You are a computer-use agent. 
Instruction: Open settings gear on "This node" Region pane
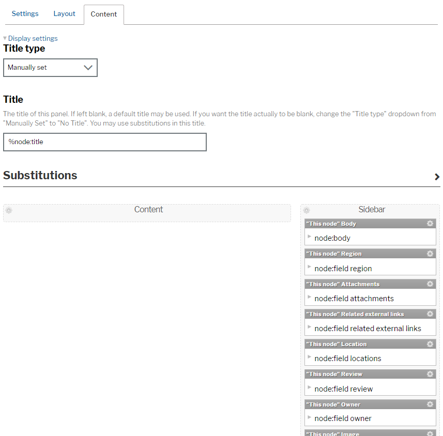click(x=430, y=253)
